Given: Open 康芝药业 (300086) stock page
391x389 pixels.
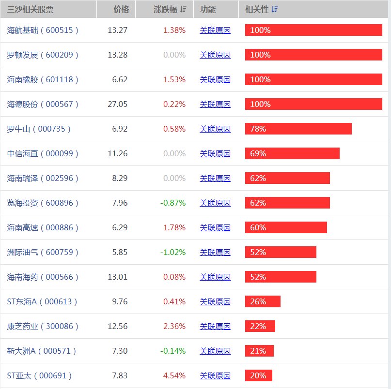Looking at the screenshot, I should coord(43,326).
